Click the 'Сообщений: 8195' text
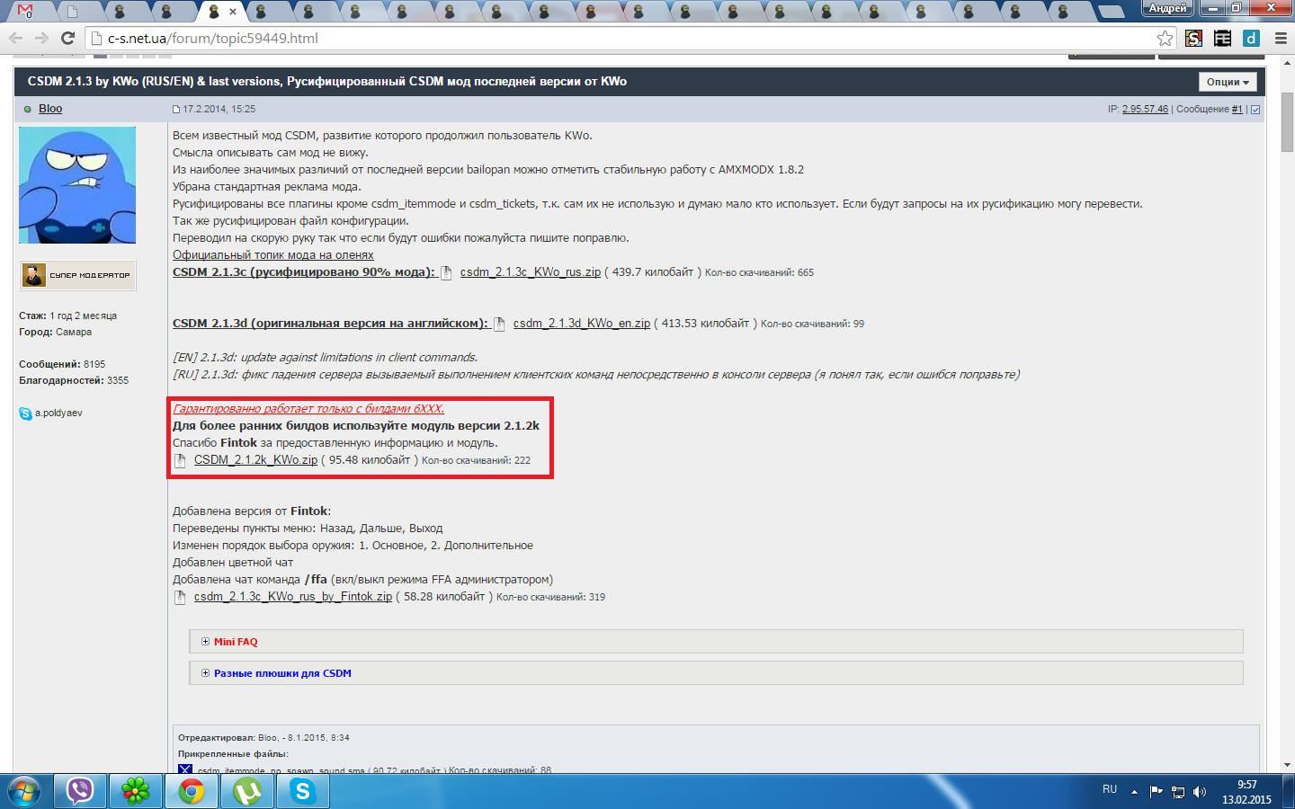Screen dimensions: 1295x809 (62, 365)
